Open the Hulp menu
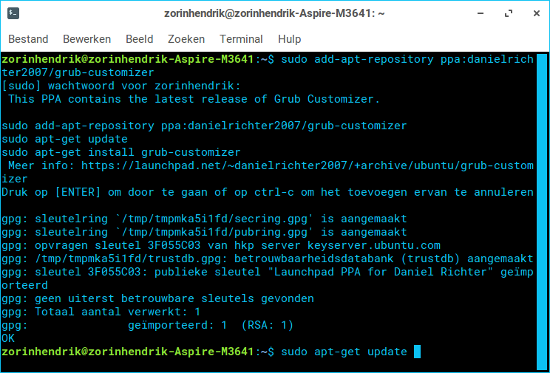 290,39
